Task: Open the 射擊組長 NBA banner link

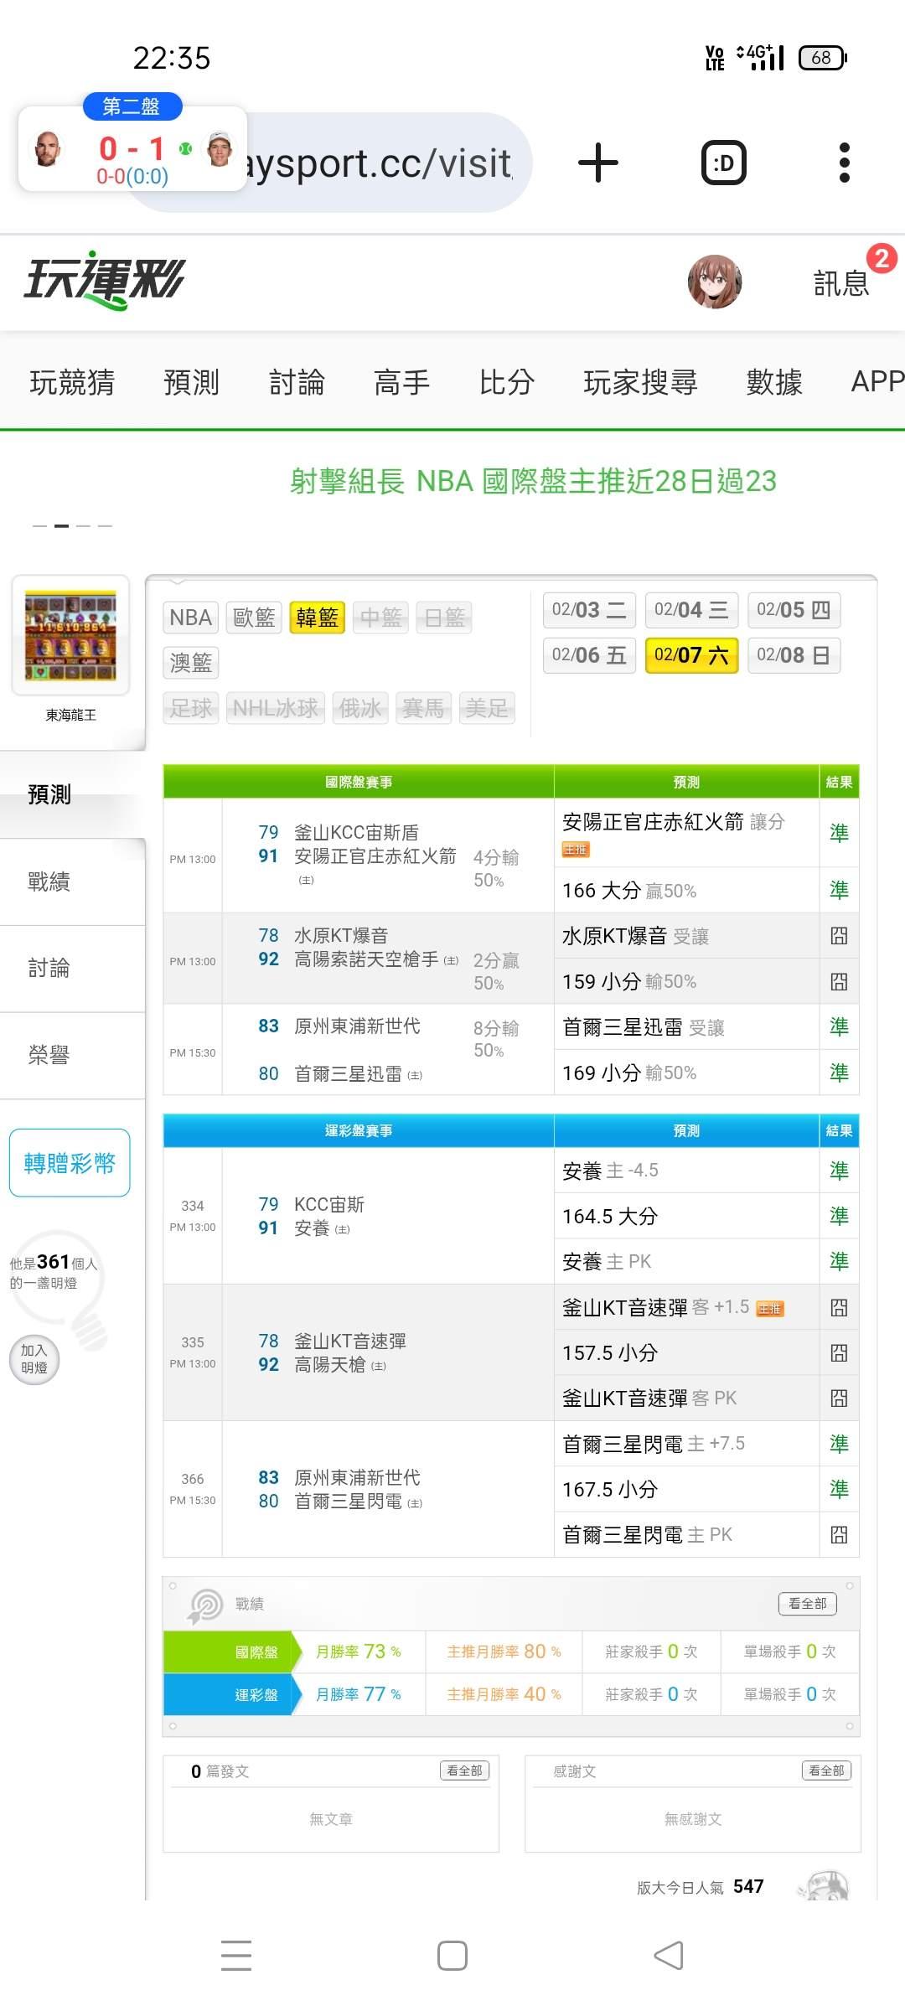Action: pyautogui.click(x=533, y=481)
